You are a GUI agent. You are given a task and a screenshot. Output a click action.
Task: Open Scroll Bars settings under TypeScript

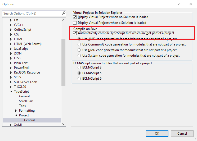26,101
